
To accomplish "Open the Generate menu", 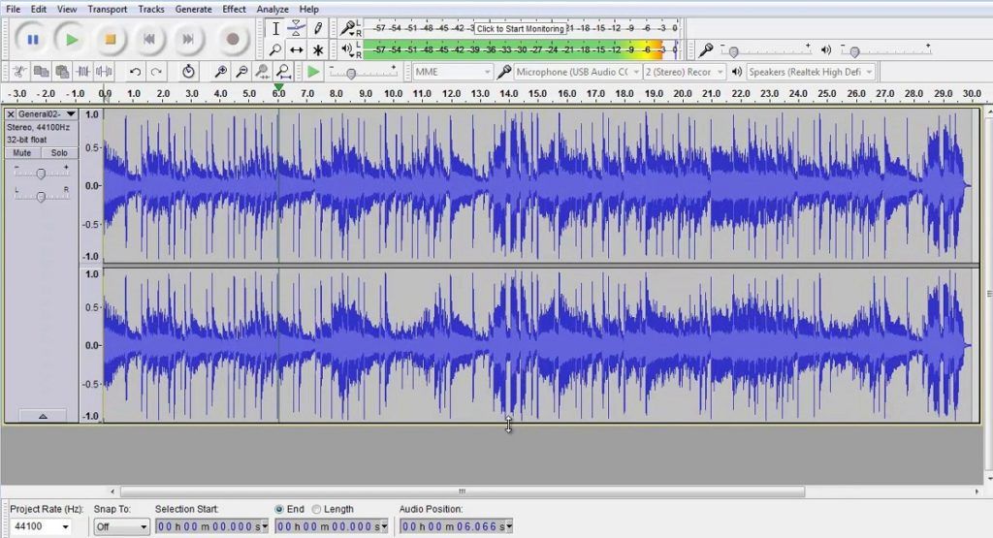I will (193, 9).
